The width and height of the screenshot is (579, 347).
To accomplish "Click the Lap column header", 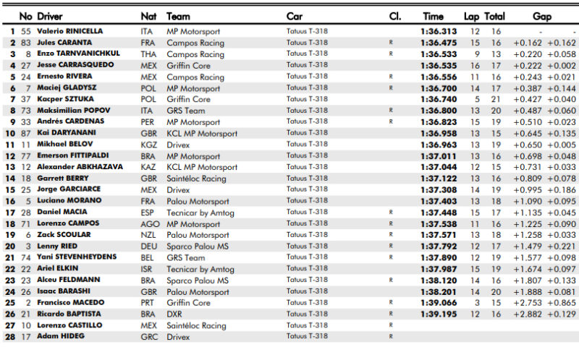I will click(x=472, y=16).
